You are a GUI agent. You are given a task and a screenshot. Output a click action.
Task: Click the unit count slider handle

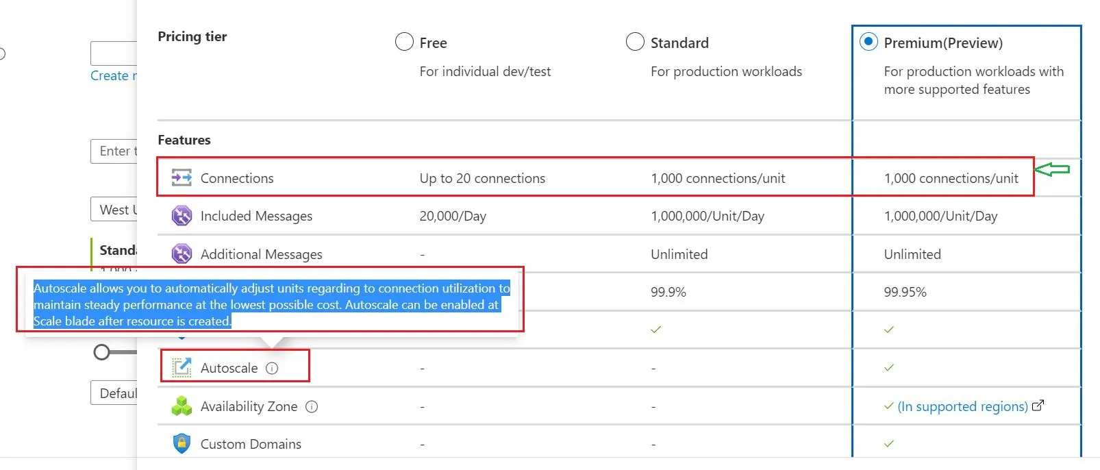102,352
